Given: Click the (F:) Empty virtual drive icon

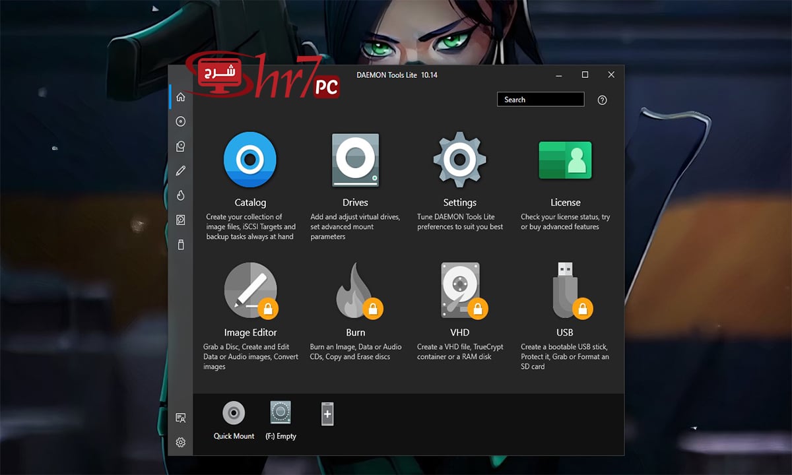Looking at the screenshot, I should [x=281, y=412].
